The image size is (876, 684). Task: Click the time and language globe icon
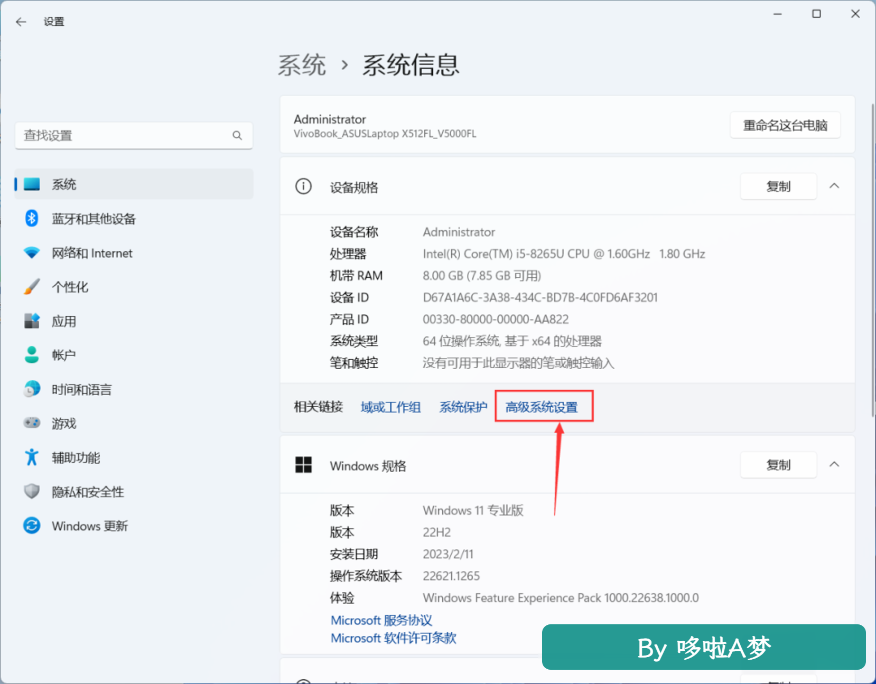point(32,389)
